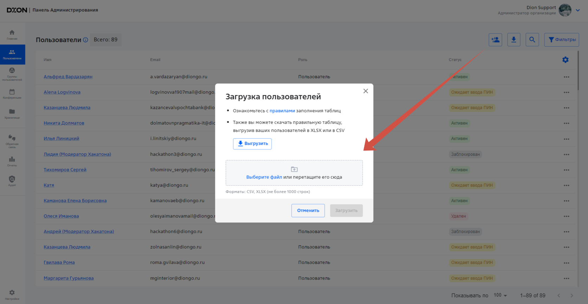Click the Выгрузить button in dialog
The image size is (588, 304).
point(252,144)
